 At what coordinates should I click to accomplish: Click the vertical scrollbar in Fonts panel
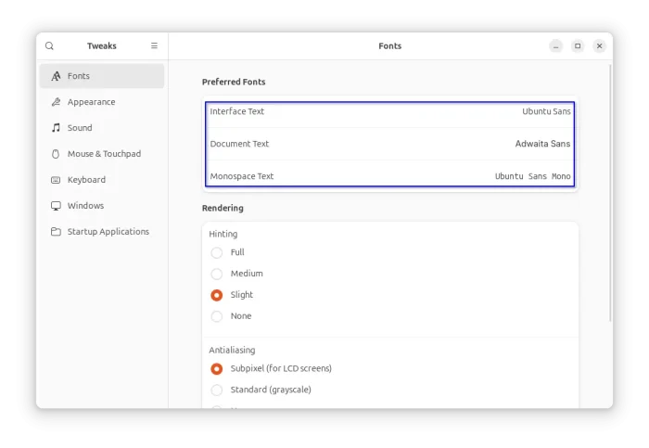tap(610, 193)
